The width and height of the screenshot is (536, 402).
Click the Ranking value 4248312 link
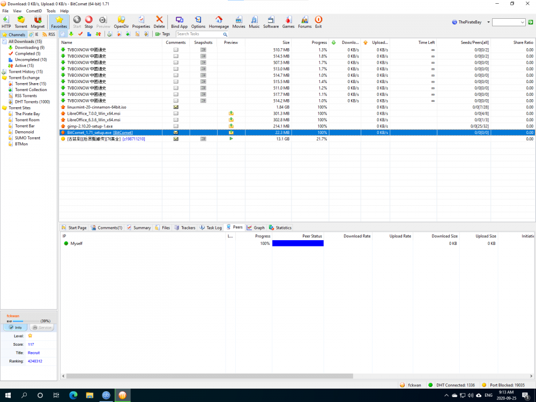pyautogui.click(x=35, y=361)
